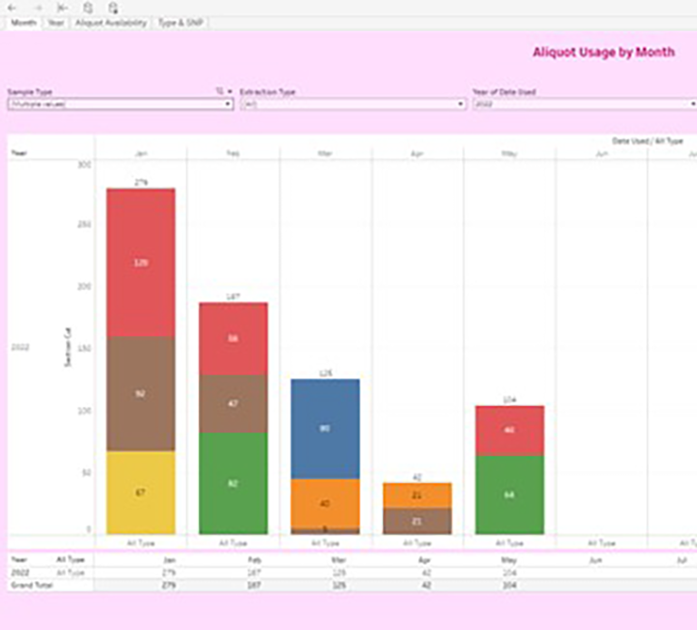The height and width of the screenshot is (630, 697).
Task: Open the Aliquot Availability tab
Action: coord(111,23)
